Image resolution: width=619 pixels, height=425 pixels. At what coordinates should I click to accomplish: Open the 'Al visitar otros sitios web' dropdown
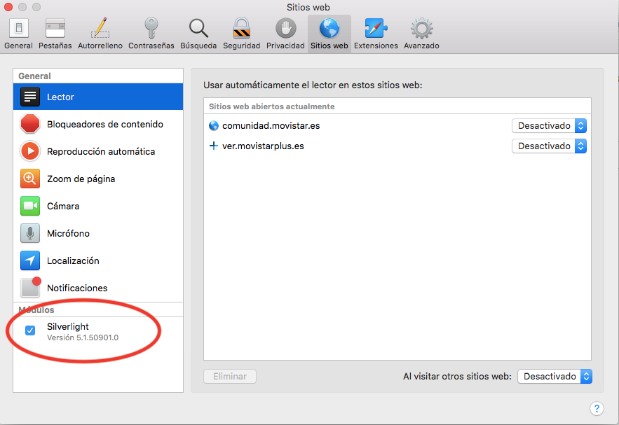555,377
